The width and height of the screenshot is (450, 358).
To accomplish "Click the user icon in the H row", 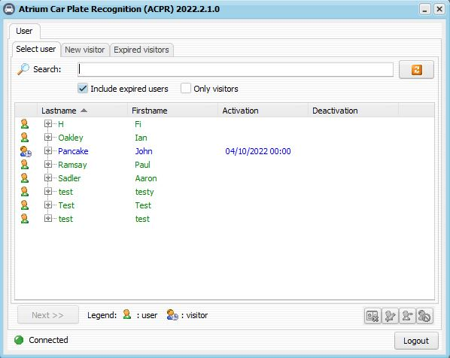I will coord(25,124).
